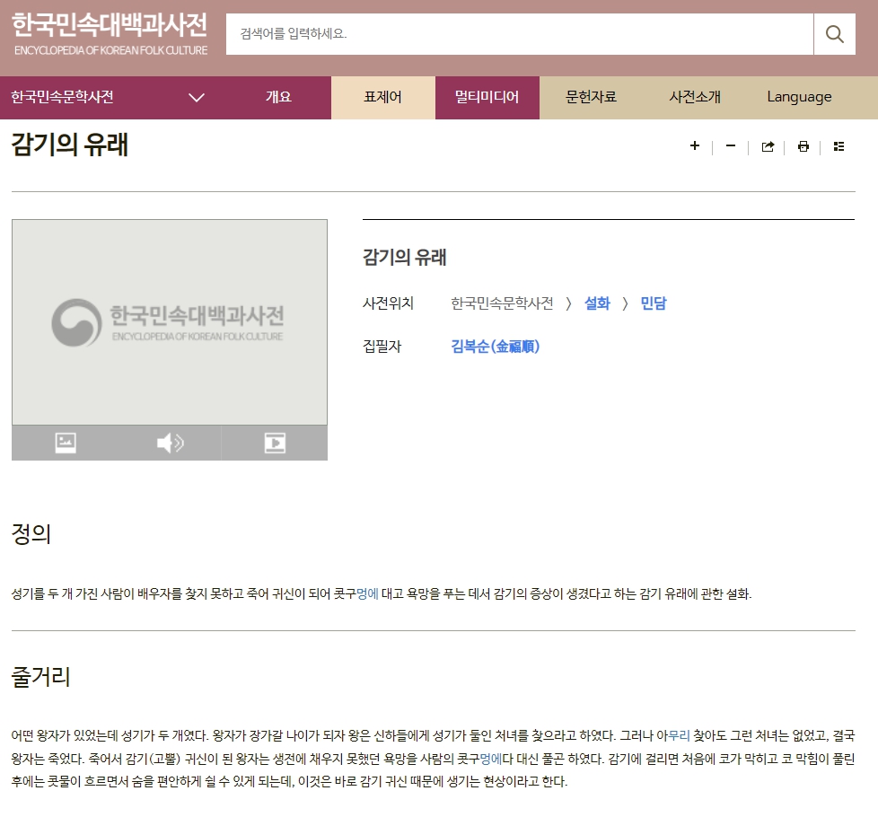Follow the 민담 breadcrumb link
This screenshot has width=878, height=817.
point(653,303)
